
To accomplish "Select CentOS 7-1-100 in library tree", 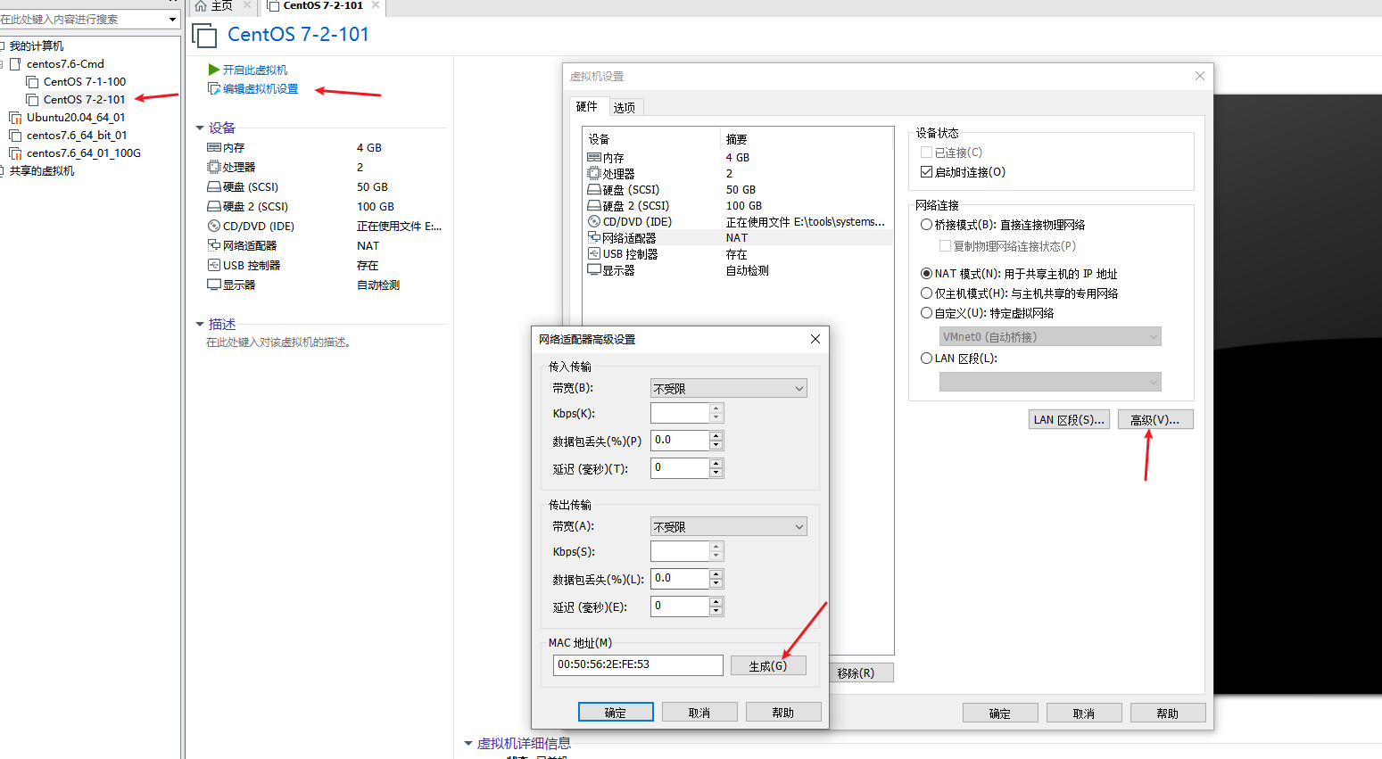I will point(85,81).
